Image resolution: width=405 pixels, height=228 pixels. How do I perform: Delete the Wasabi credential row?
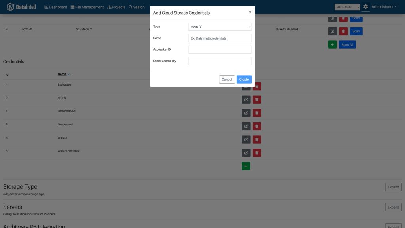coord(257,140)
